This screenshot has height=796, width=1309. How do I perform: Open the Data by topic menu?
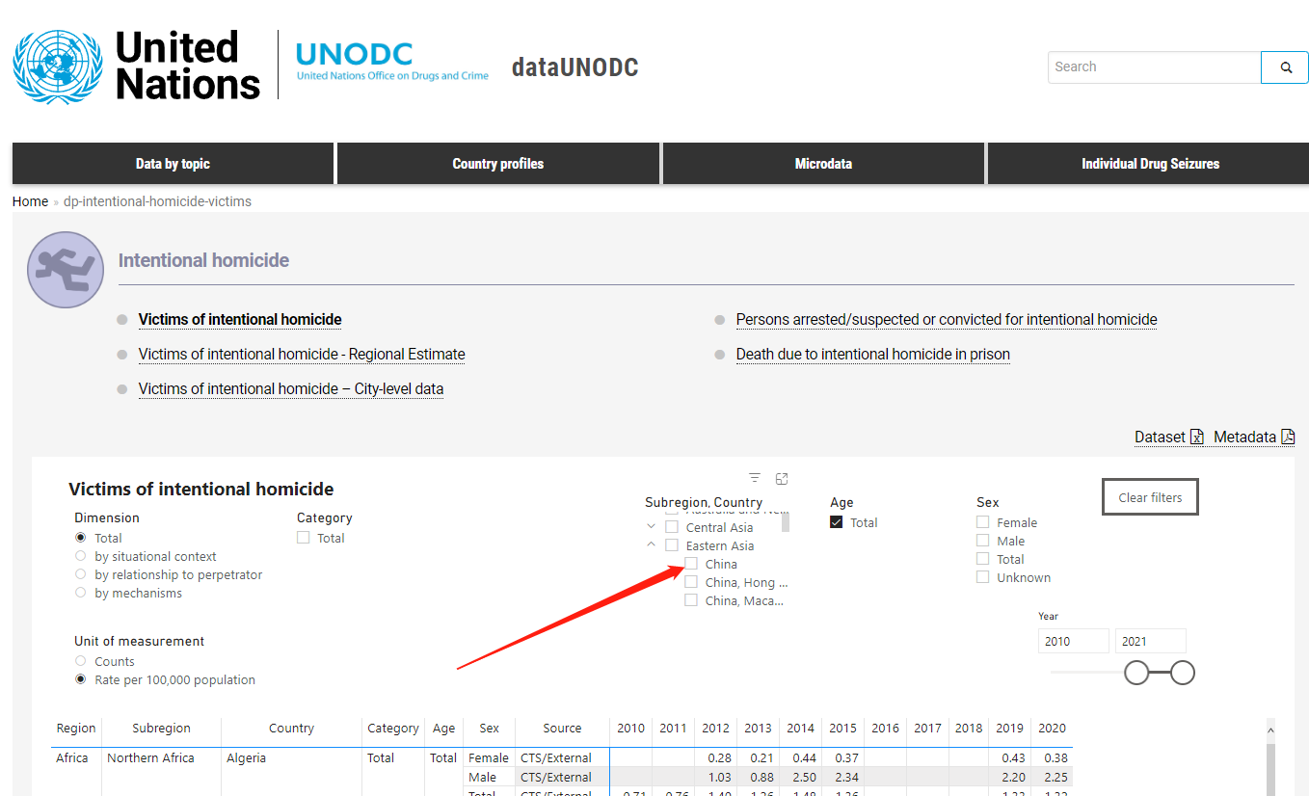pos(173,164)
